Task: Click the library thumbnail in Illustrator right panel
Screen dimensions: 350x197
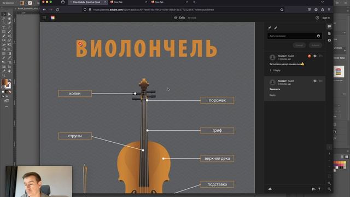Action: (x=339, y=72)
